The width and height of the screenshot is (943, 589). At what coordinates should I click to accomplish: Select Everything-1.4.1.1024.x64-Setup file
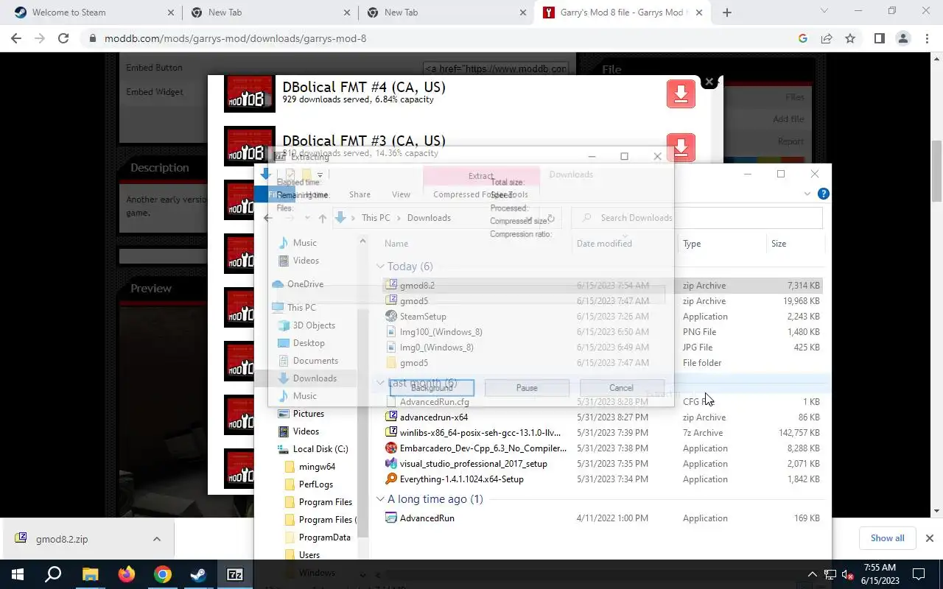point(602,479)
